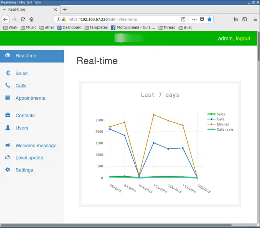Viewport: 260px width, 228px height.
Task: Click the euro icon beside Sales
Action: tap(8, 73)
